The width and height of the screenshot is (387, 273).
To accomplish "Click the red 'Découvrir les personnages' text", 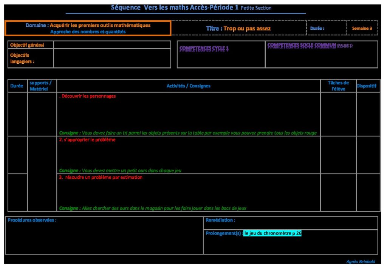I will coord(87,96).
